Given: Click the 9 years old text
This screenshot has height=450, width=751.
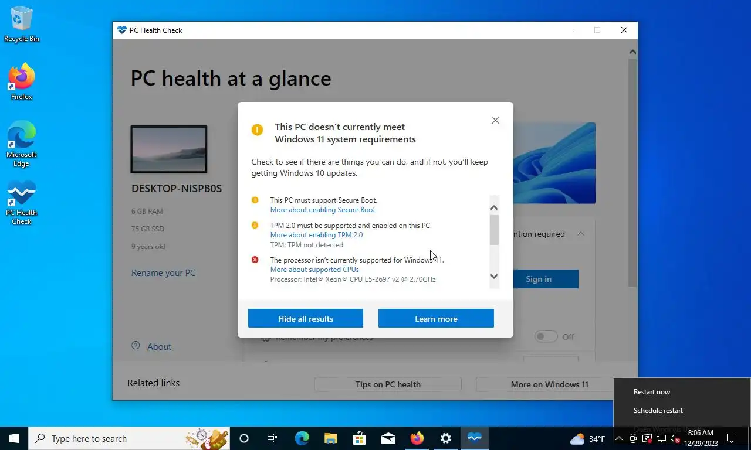Looking at the screenshot, I should 148,247.
